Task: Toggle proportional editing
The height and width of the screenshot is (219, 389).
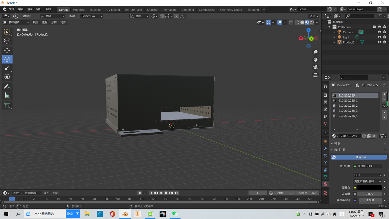Action: pyautogui.click(x=177, y=16)
